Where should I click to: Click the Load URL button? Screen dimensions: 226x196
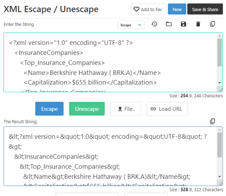167,109
